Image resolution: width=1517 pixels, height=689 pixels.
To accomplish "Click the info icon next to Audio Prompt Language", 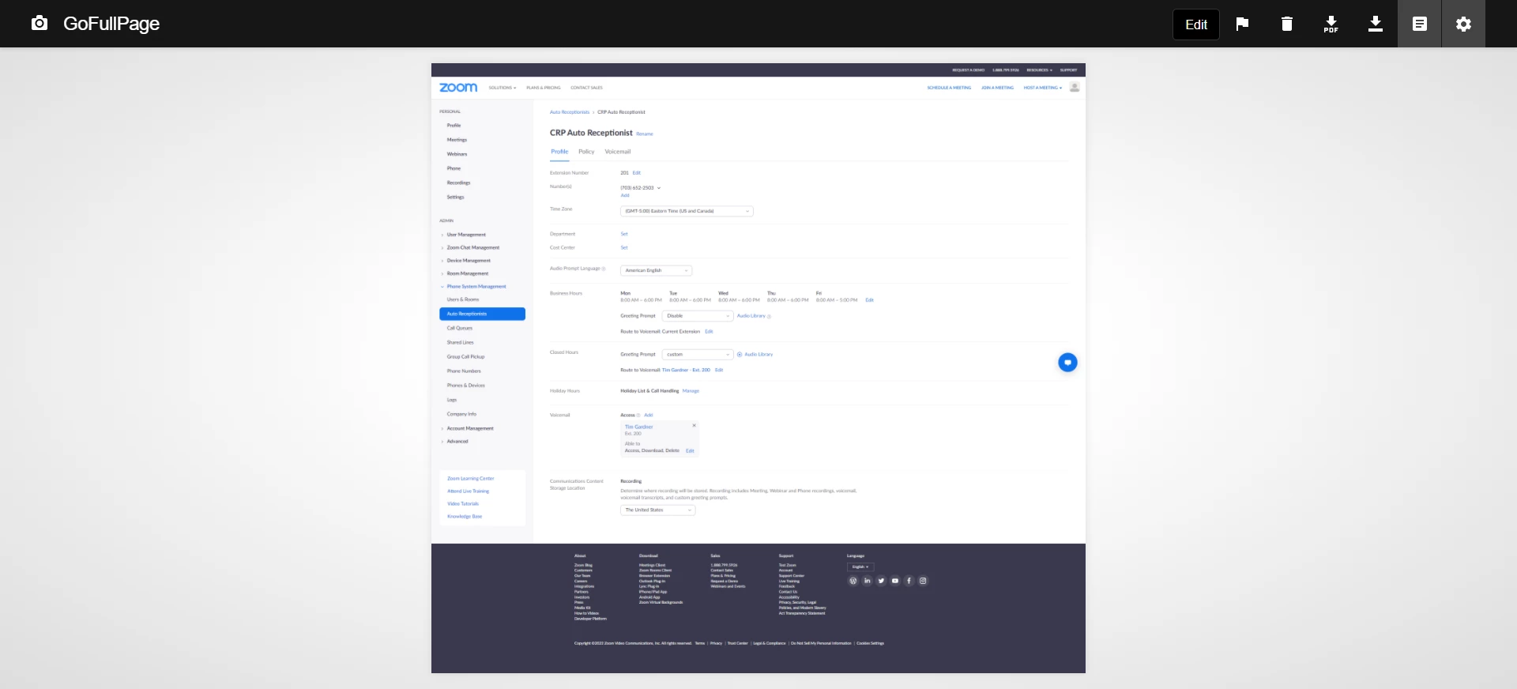I will tap(604, 269).
